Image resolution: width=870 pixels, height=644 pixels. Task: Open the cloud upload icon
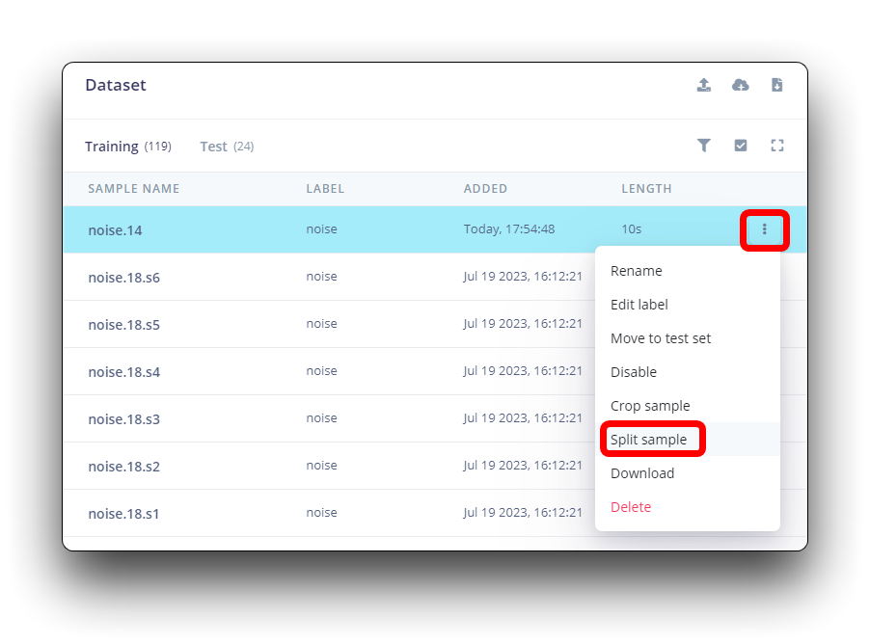740,85
